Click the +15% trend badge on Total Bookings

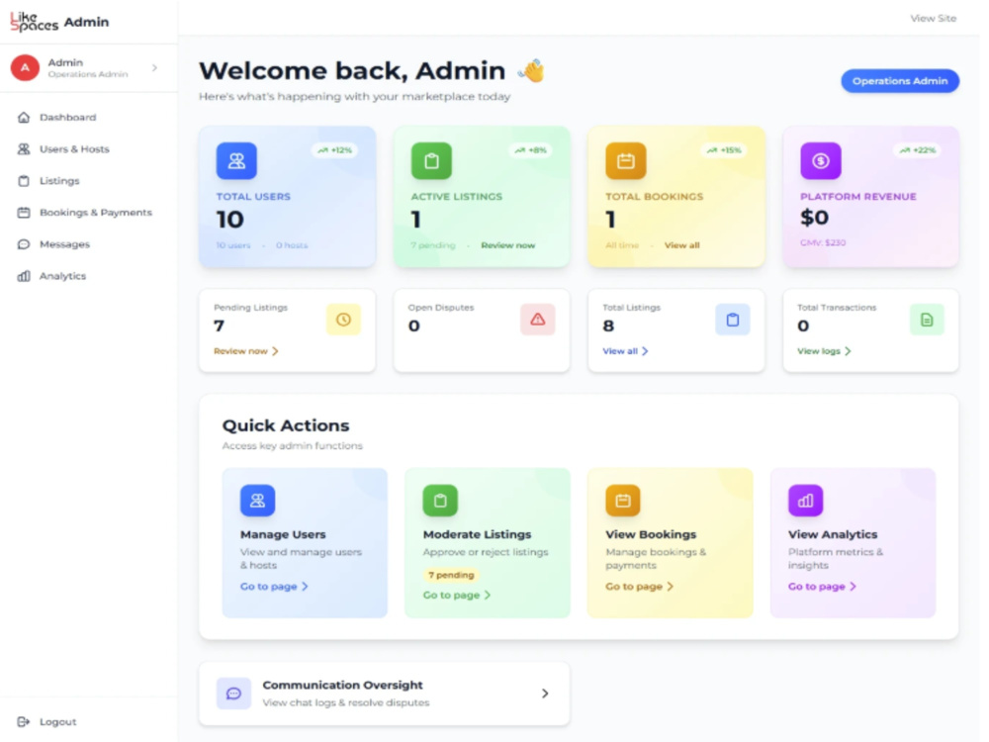(724, 150)
